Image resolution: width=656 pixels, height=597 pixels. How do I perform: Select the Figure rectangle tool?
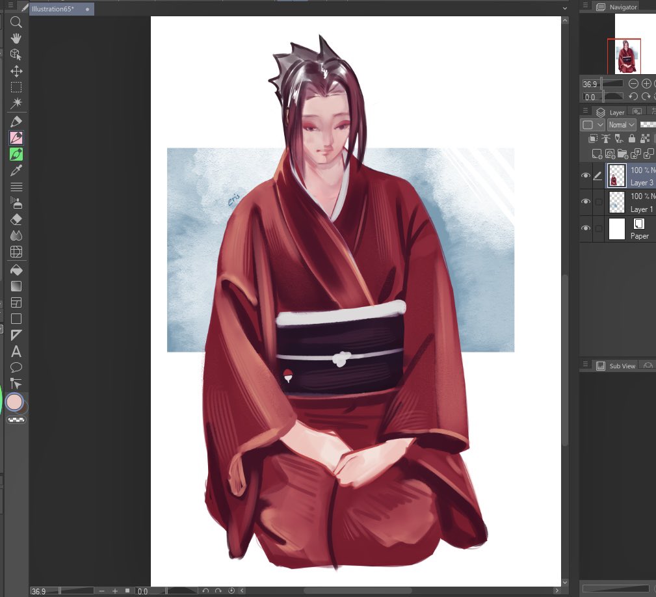(16, 319)
